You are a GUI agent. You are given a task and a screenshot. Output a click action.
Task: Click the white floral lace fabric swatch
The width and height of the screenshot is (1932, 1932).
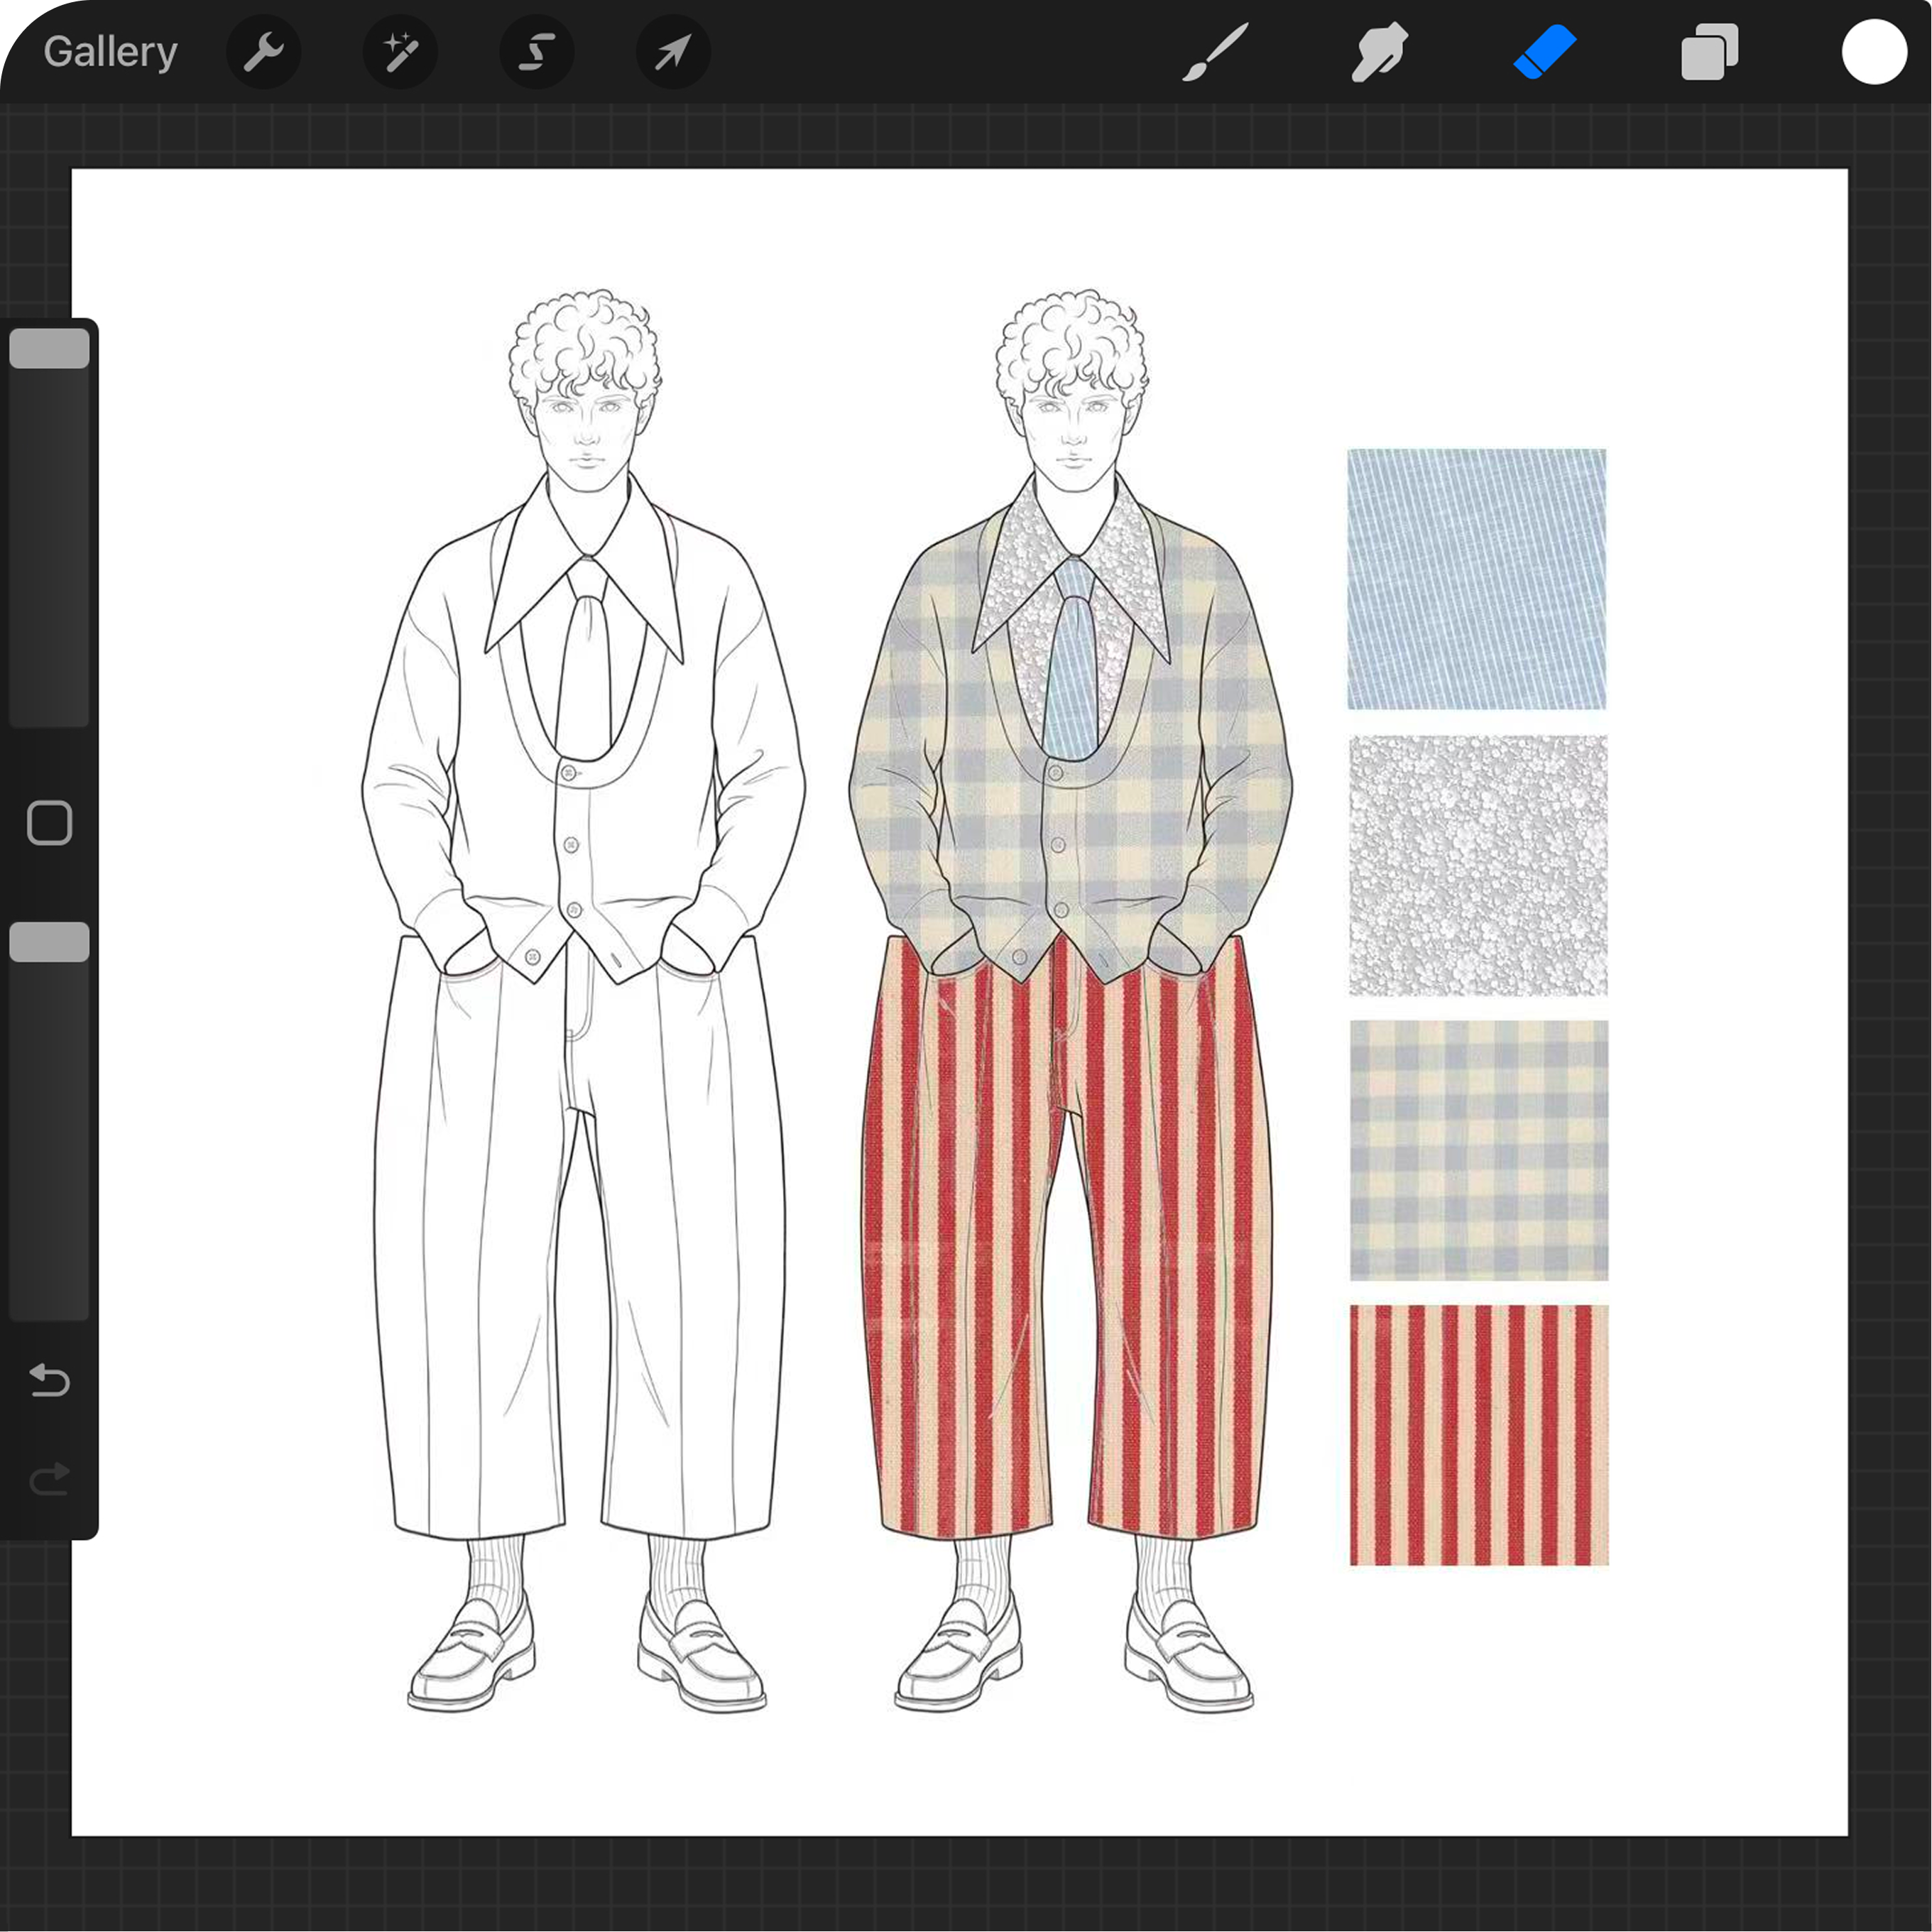pos(1478,865)
